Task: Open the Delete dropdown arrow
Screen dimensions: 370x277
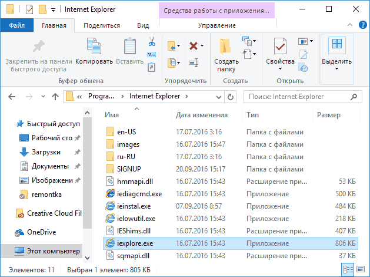Action: coord(202,45)
